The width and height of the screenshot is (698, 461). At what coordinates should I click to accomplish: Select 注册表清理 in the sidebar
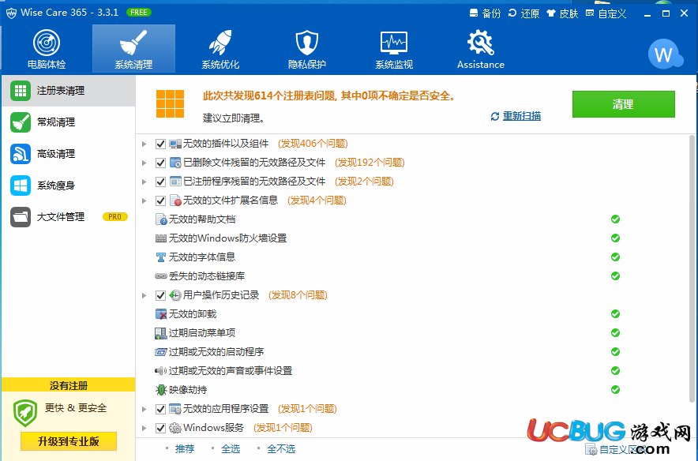[x=69, y=91]
